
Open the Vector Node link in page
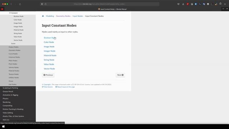[49, 68]
